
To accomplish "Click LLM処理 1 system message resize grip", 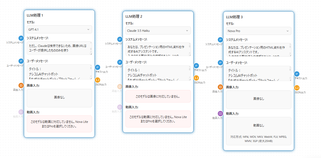I will pos(91,54).
